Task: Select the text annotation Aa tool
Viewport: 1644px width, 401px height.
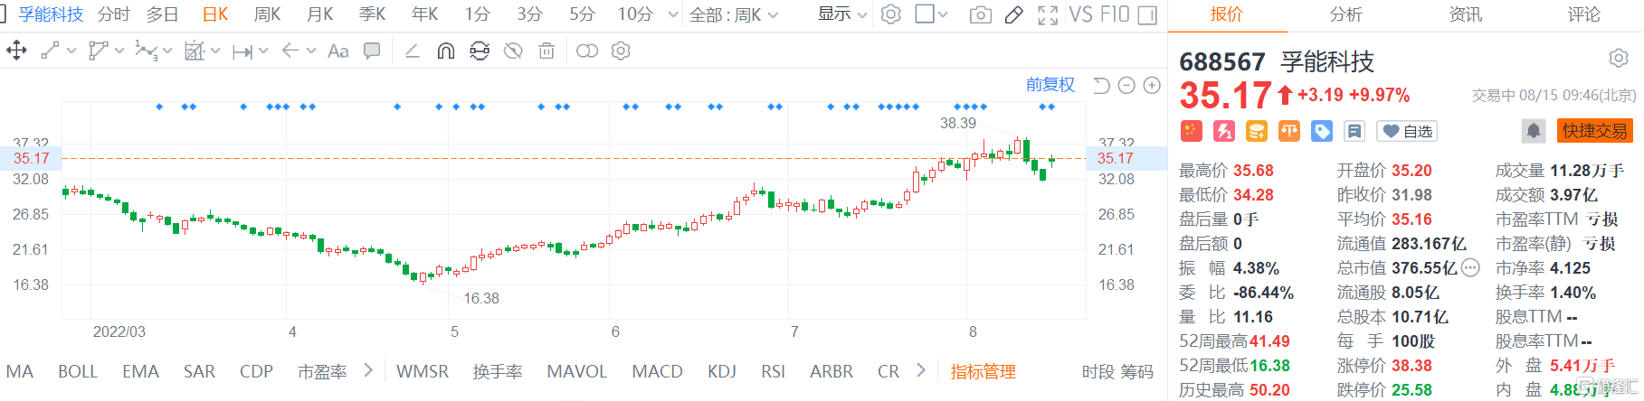Action: tap(337, 51)
